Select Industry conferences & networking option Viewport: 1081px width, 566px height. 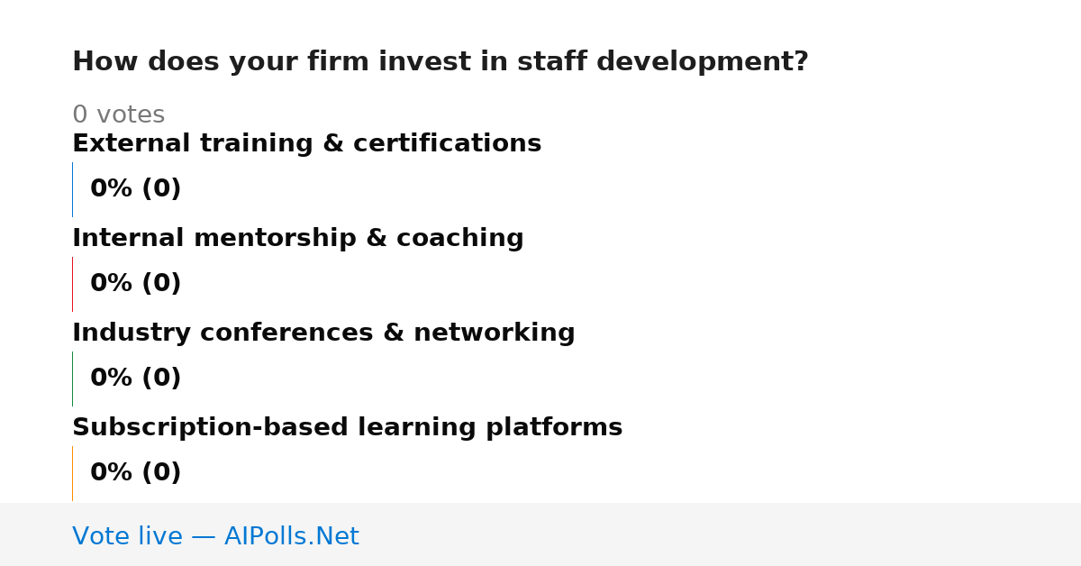tap(323, 333)
